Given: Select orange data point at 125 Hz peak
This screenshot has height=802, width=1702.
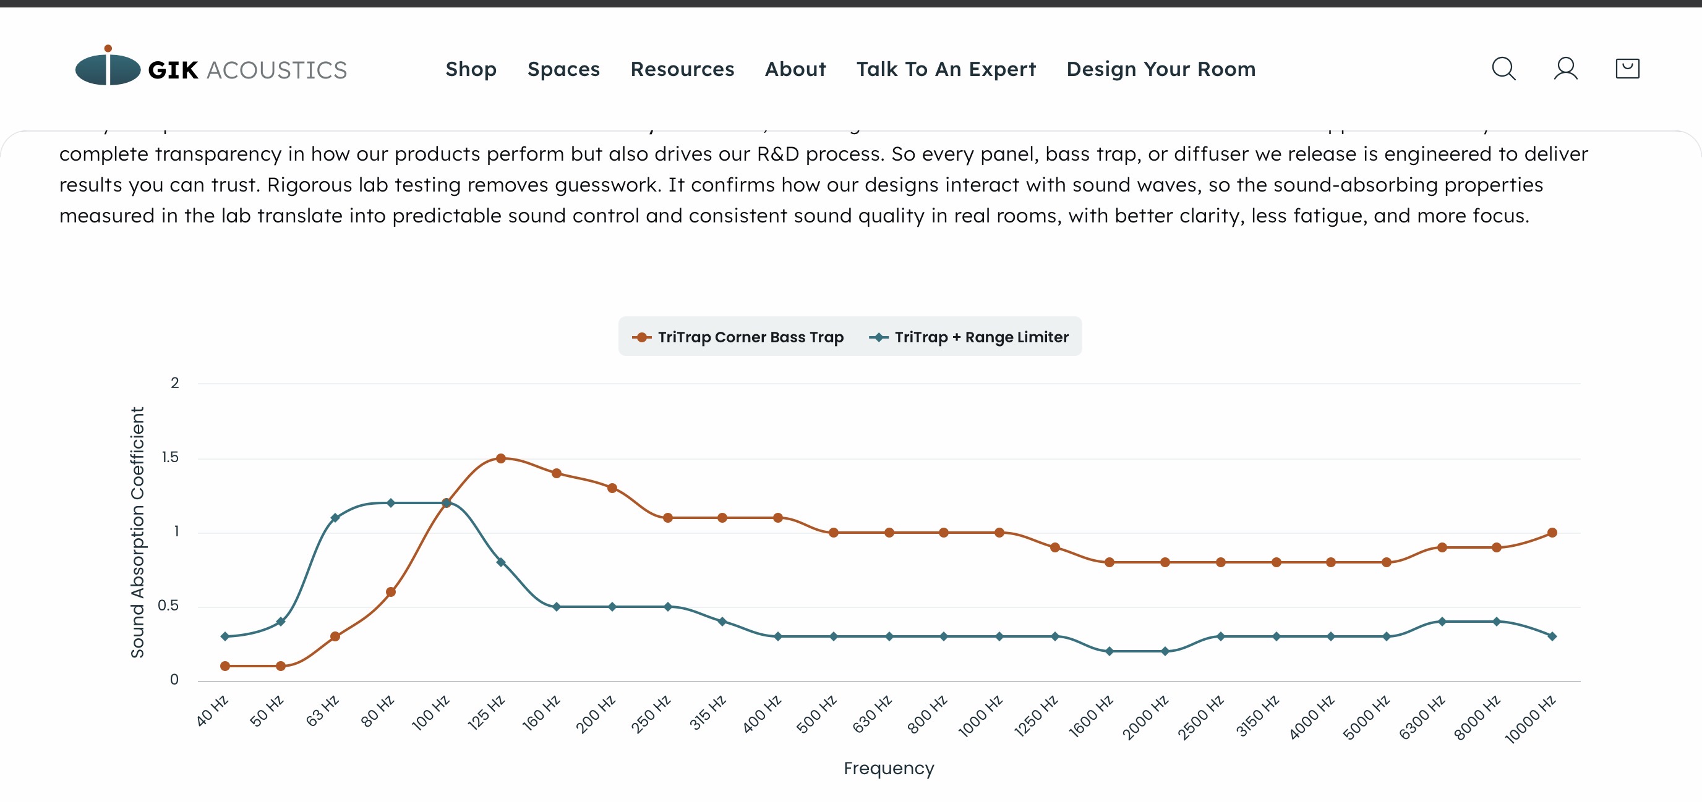Looking at the screenshot, I should (x=501, y=458).
